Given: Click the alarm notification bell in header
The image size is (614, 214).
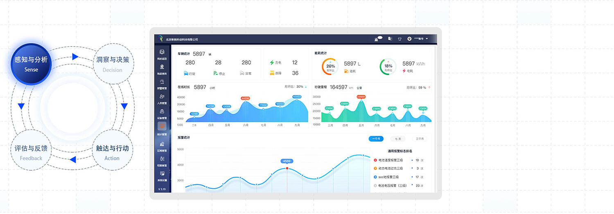Looking at the screenshot, I should click(377, 39).
